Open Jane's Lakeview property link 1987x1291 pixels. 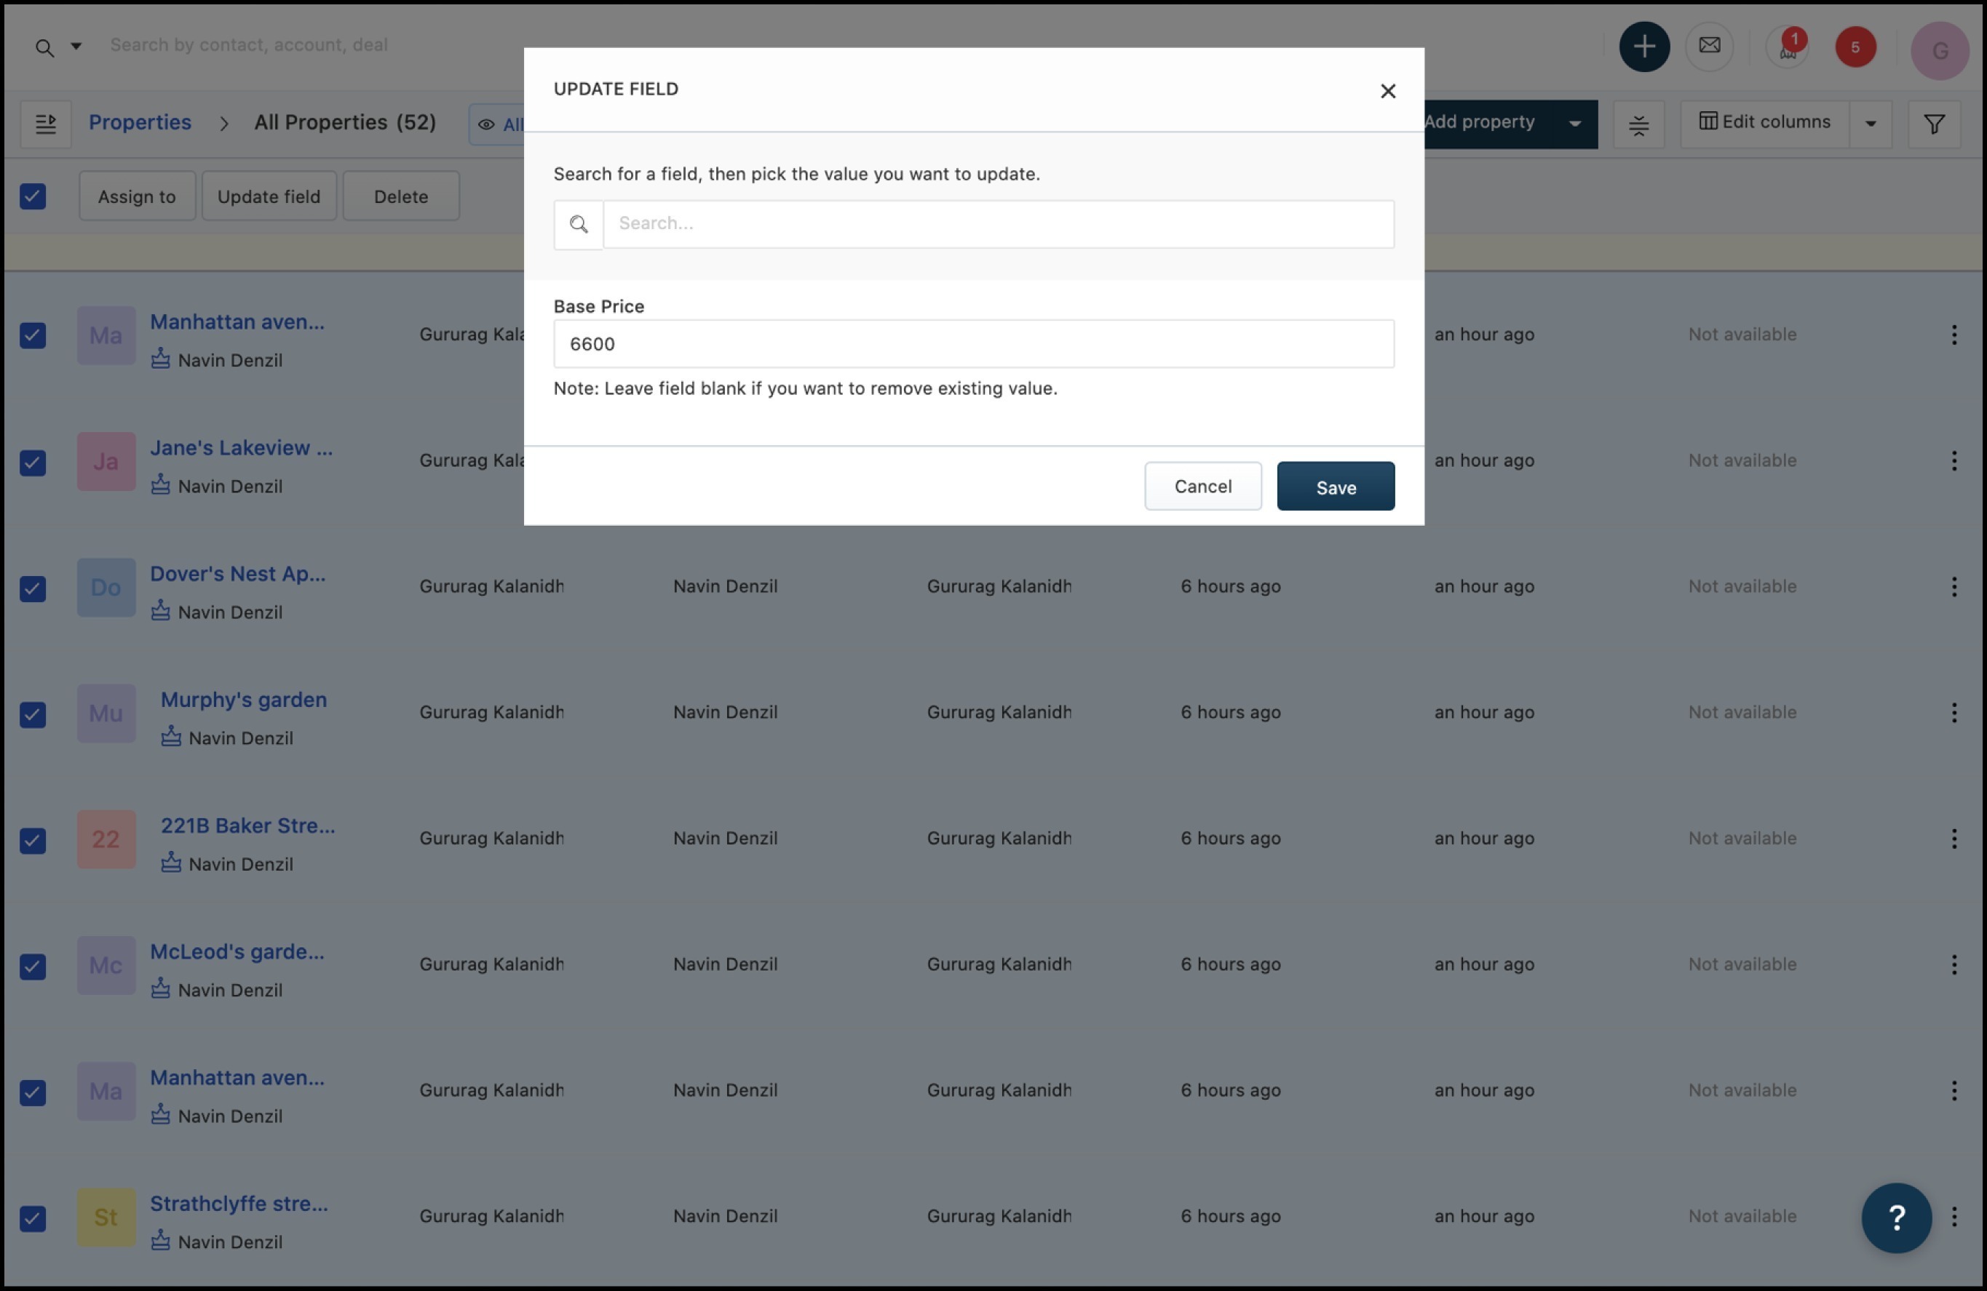coord(242,448)
